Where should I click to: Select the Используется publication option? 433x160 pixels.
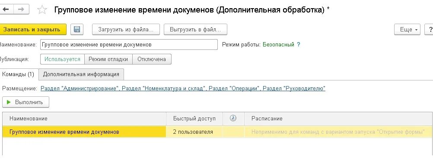(62, 59)
